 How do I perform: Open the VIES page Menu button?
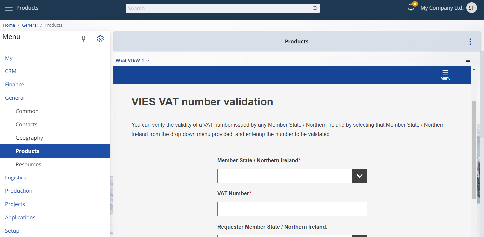[445, 75]
